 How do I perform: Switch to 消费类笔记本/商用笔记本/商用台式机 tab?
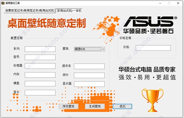29,11
